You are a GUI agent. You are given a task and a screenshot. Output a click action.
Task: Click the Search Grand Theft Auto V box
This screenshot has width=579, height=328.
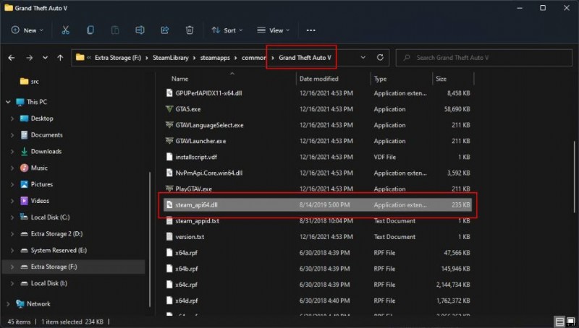(x=483, y=58)
